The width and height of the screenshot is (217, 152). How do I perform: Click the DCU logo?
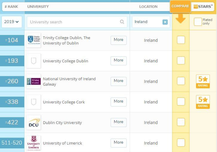tap(34, 123)
